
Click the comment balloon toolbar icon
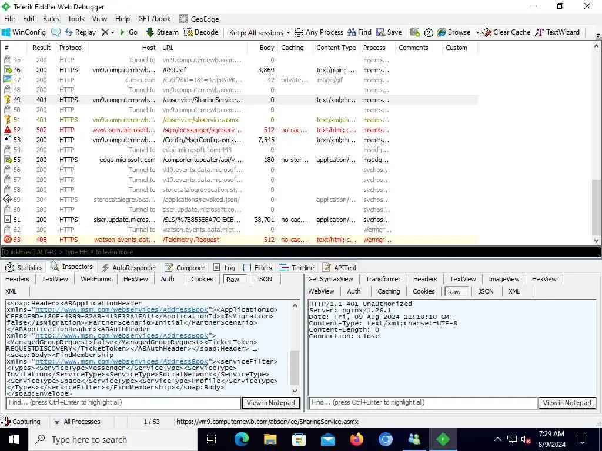(56, 32)
